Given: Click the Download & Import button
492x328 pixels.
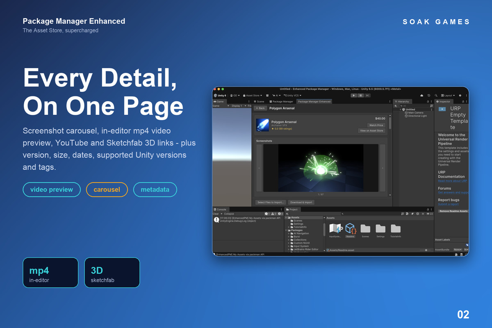Looking at the screenshot, I should (301, 202).
